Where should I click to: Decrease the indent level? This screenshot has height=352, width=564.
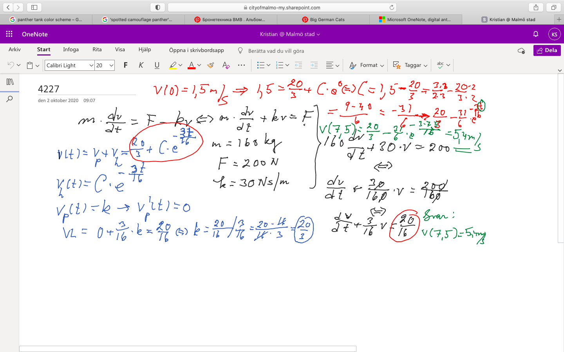tap(298, 65)
